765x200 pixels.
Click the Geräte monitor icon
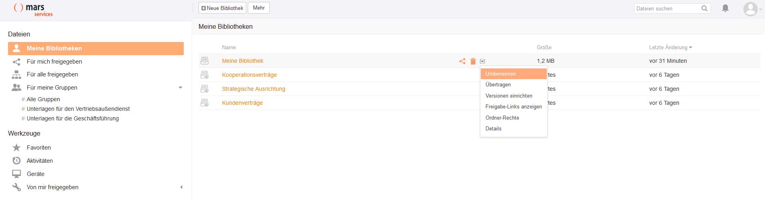16,174
